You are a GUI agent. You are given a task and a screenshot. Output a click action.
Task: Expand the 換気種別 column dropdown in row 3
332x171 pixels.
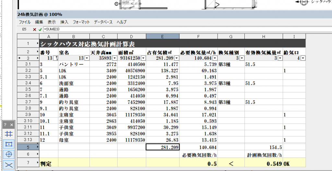(242, 58)
